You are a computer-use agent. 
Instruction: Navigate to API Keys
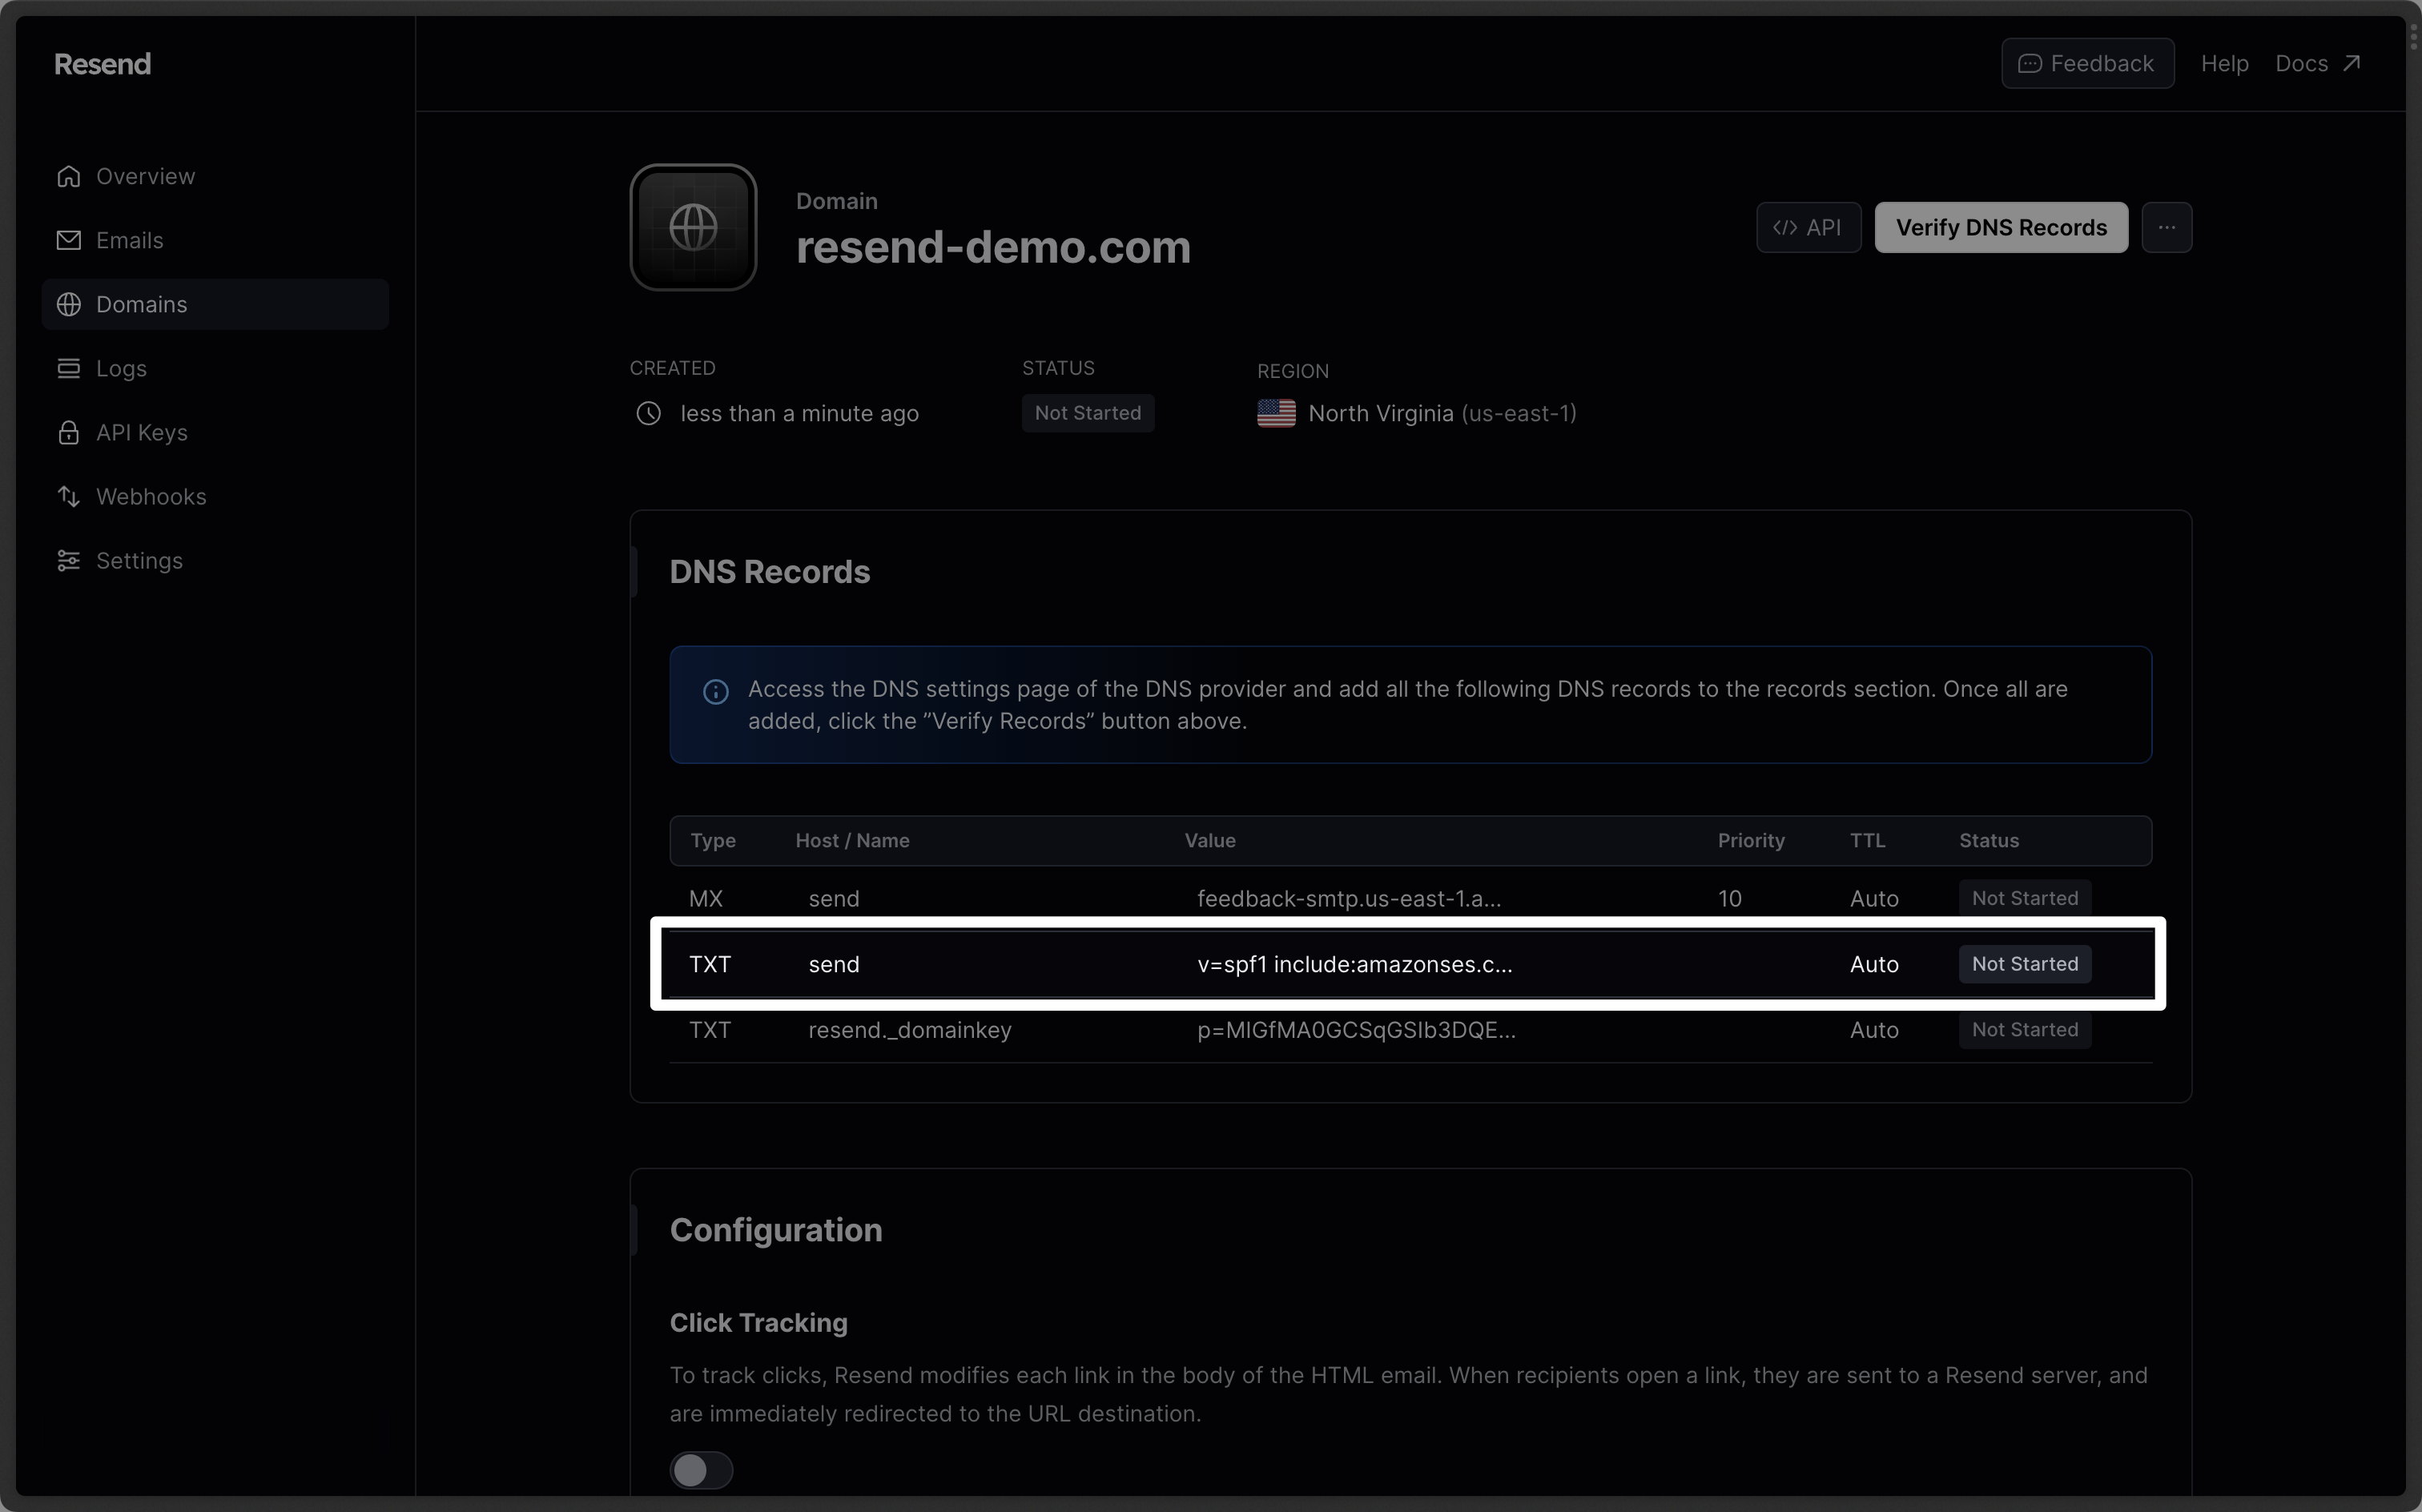[x=215, y=432]
